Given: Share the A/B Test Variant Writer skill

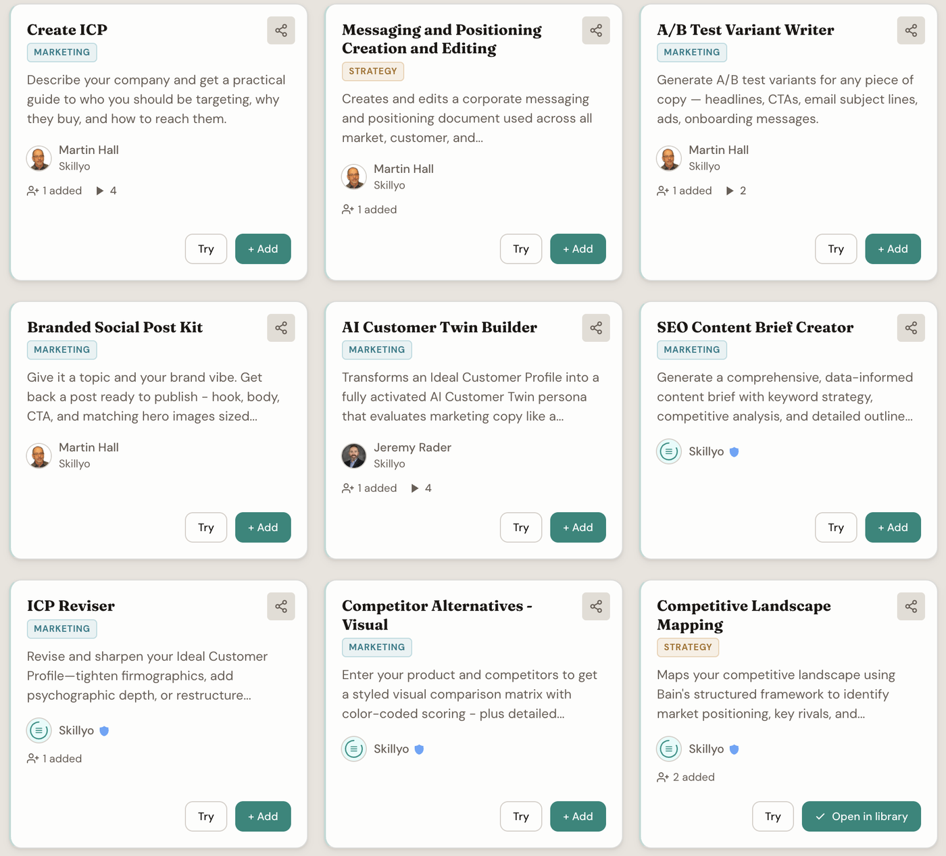Looking at the screenshot, I should (911, 30).
